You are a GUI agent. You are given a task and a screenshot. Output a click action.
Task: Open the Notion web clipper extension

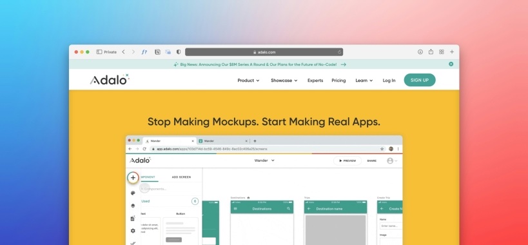pyautogui.click(x=157, y=52)
